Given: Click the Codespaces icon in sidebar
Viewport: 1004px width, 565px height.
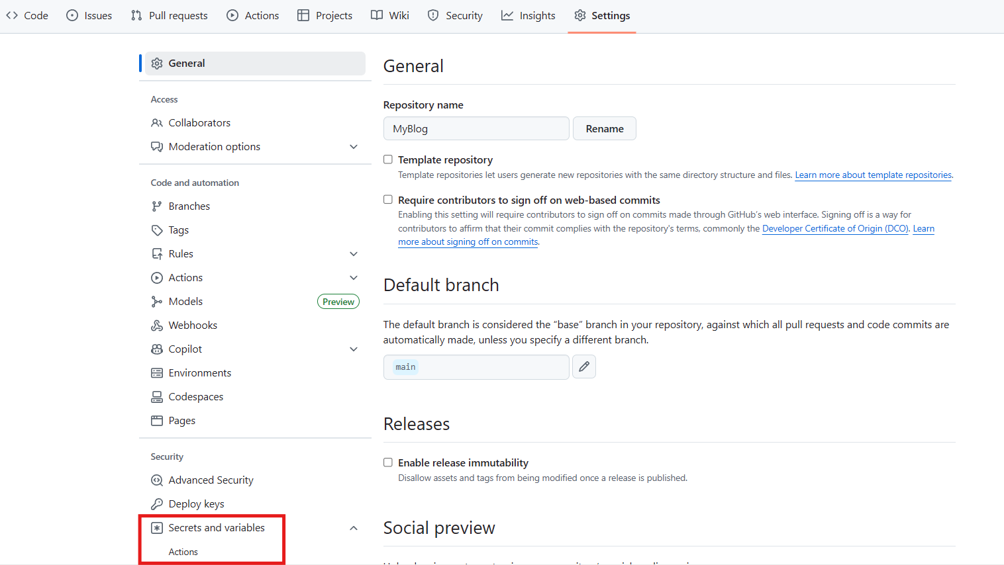Looking at the screenshot, I should click(x=157, y=397).
